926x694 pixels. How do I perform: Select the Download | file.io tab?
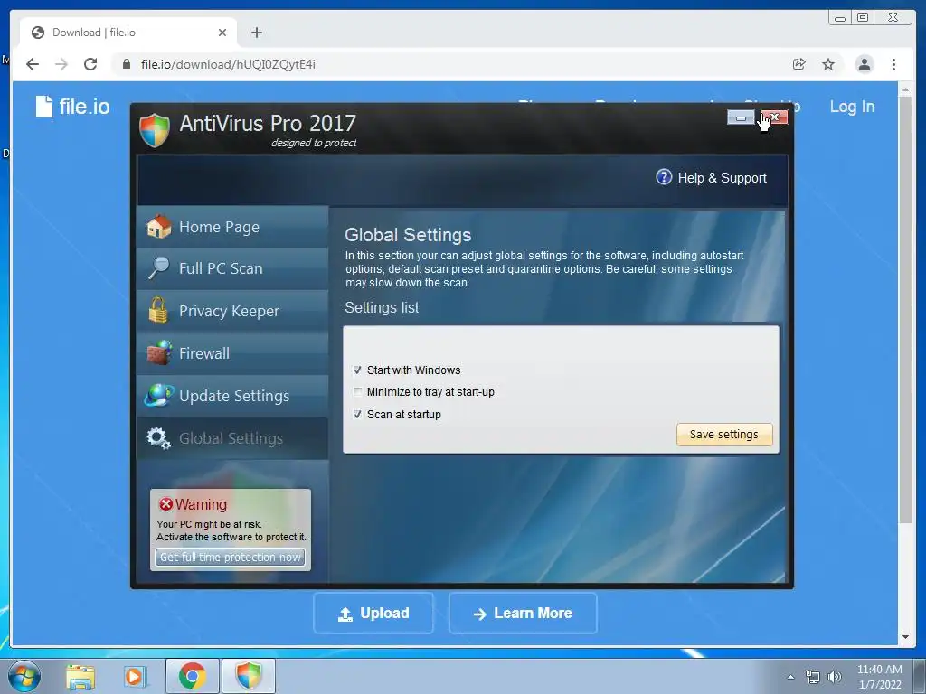128,33
